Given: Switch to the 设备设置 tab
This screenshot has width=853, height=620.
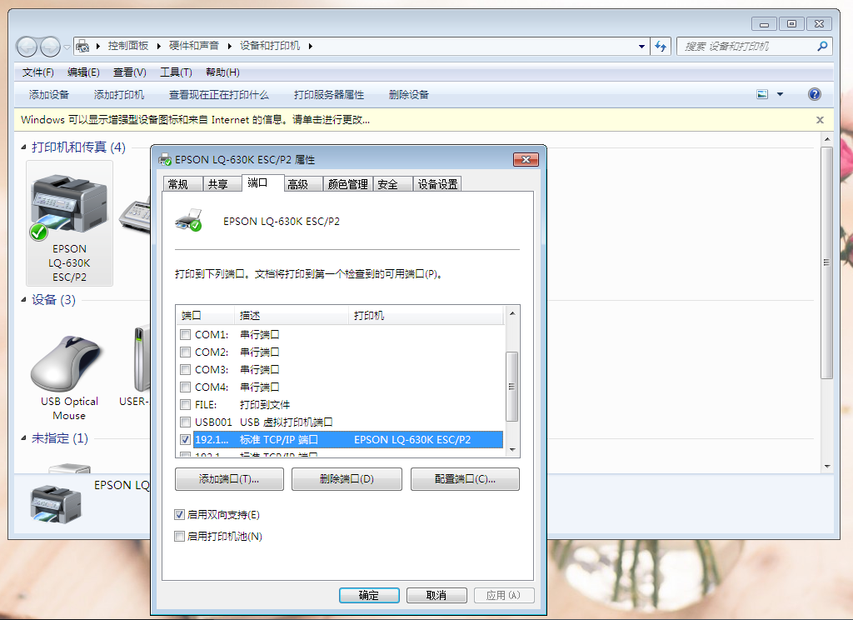Looking at the screenshot, I should (x=437, y=184).
